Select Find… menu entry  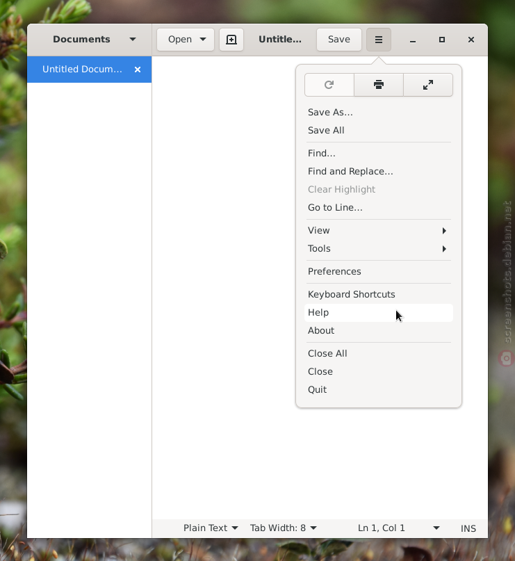pyautogui.click(x=378, y=154)
